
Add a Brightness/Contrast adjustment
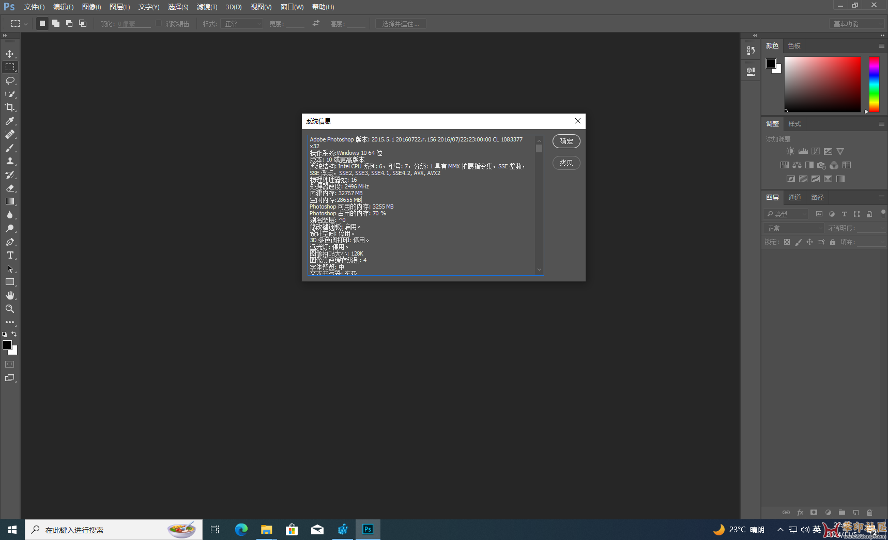(790, 151)
